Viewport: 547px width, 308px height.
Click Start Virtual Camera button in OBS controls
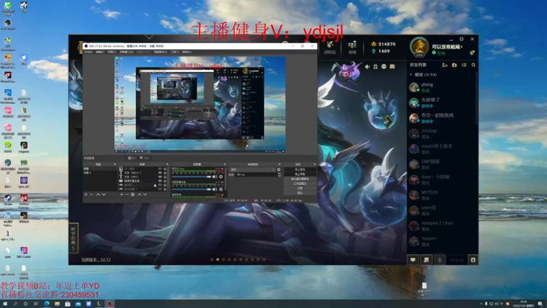pos(299,179)
